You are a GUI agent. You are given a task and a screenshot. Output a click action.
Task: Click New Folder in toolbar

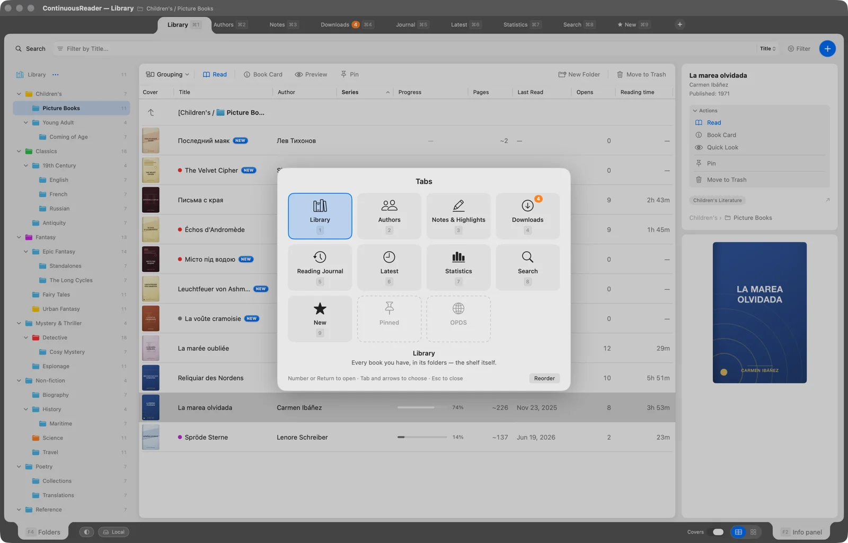[579, 74]
